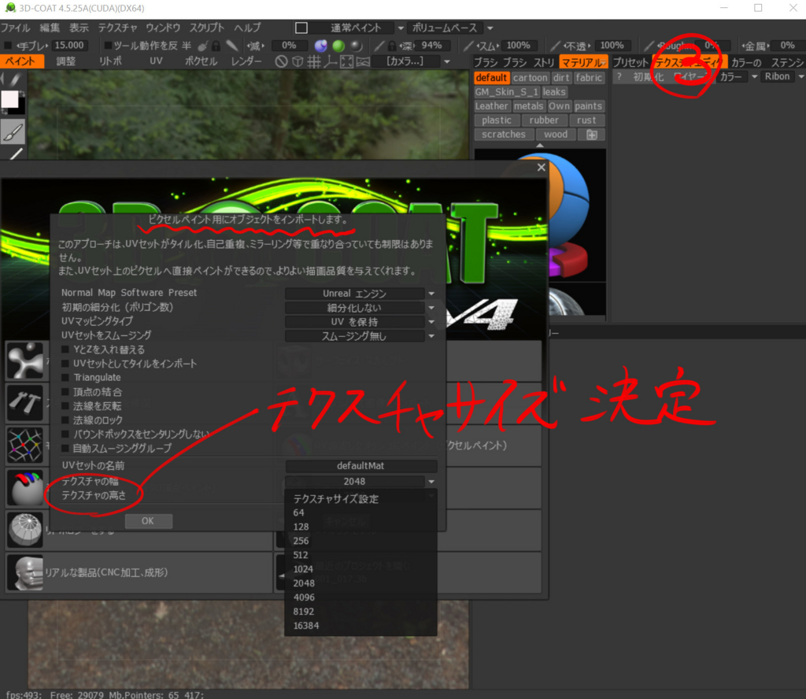Click the OK button in the import dialog
Image resolution: width=806 pixels, height=699 pixels.
tap(148, 521)
